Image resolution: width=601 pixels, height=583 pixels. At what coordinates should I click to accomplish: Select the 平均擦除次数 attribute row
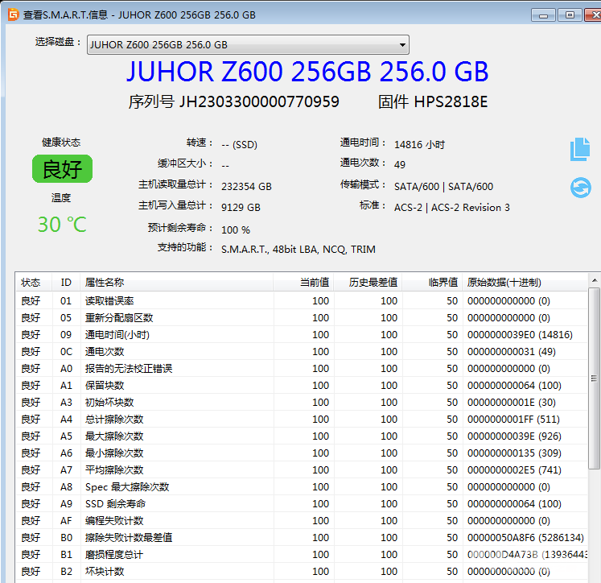(x=114, y=469)
